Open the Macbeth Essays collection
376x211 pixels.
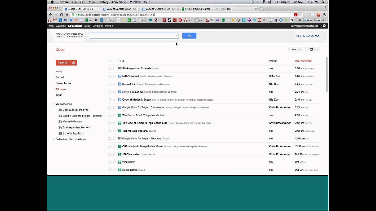pyautogui.click(x=72, y=122)
